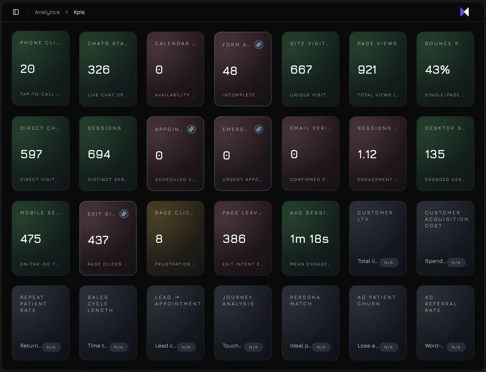Viewport: 486px width, 372px height.
Task: Select the Journey Analysis card
Action: (x=243, y=323)
